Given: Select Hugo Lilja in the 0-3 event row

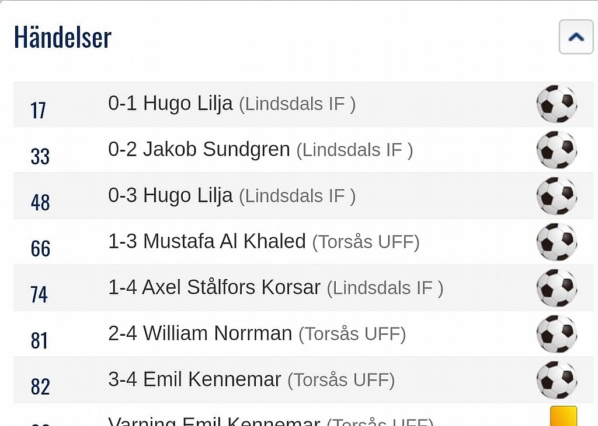Looking at the screenshot, I should click(188, 195).
